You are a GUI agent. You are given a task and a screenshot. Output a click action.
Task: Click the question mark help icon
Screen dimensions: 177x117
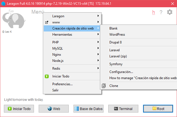coord(161,12)
